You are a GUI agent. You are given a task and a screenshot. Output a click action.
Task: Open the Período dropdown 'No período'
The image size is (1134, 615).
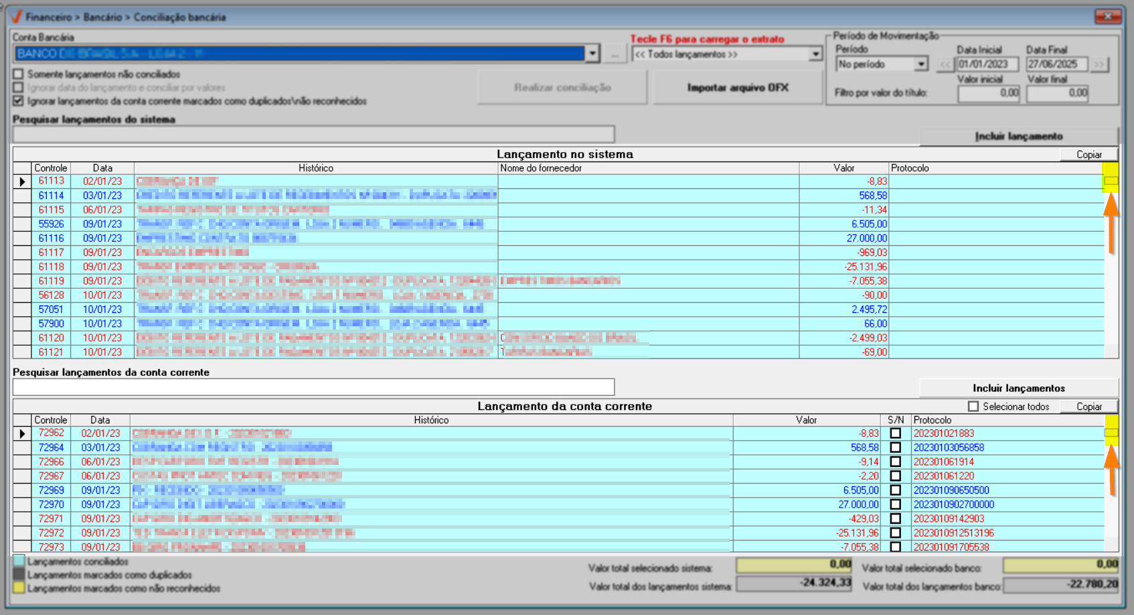click(921, 64)
